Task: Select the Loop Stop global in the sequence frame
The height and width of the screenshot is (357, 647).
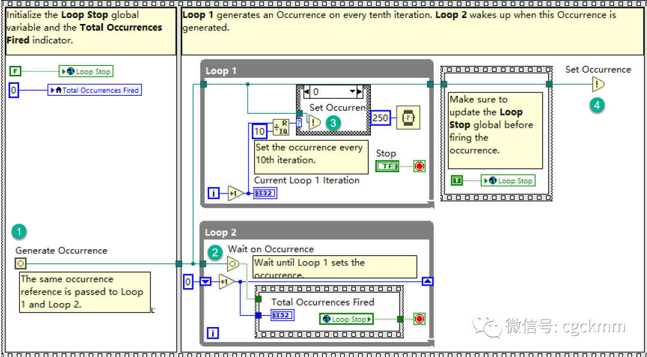Action: click(508, 180)
